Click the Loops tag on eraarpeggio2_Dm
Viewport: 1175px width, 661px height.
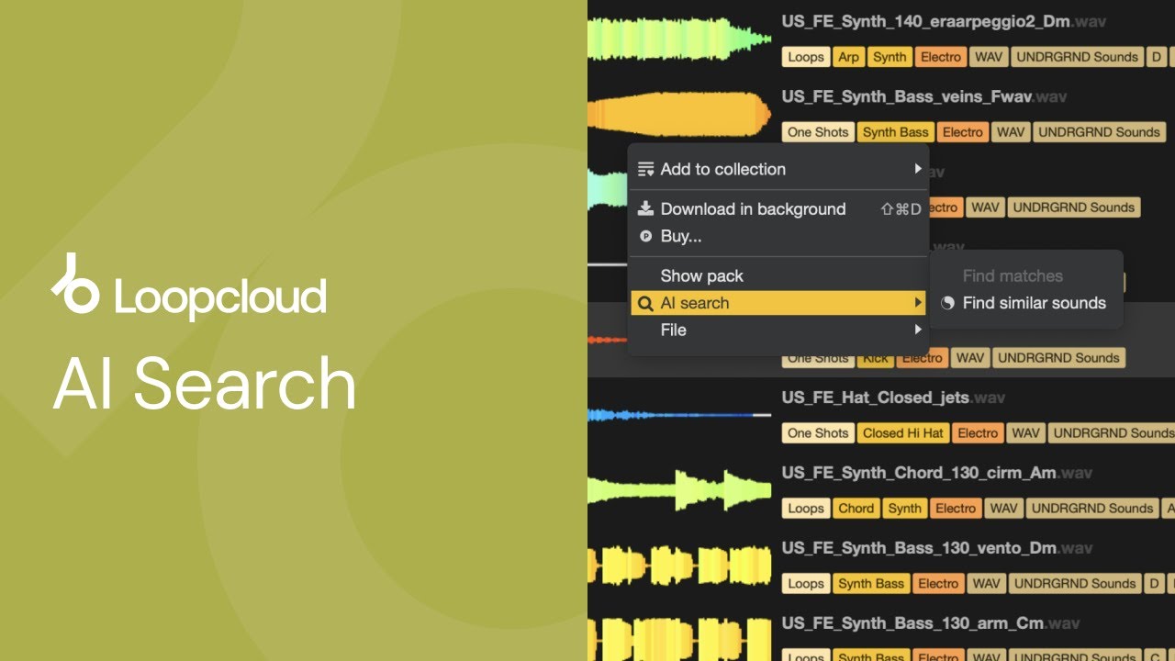click(806, 57)
